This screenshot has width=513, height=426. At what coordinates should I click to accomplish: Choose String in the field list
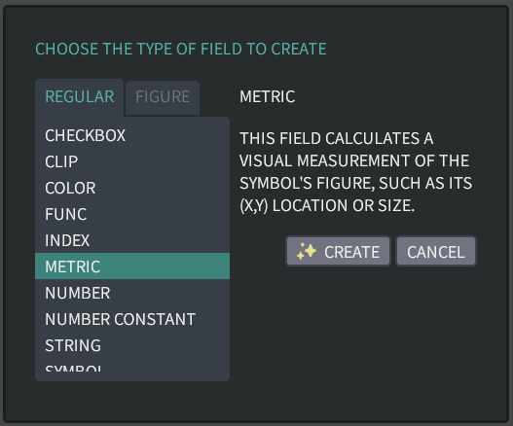(132, 345)
